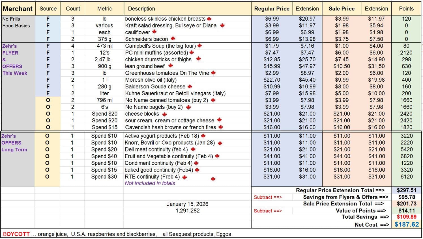Click the RTE continuity (Freb 4) description

(x=152, y=177)
